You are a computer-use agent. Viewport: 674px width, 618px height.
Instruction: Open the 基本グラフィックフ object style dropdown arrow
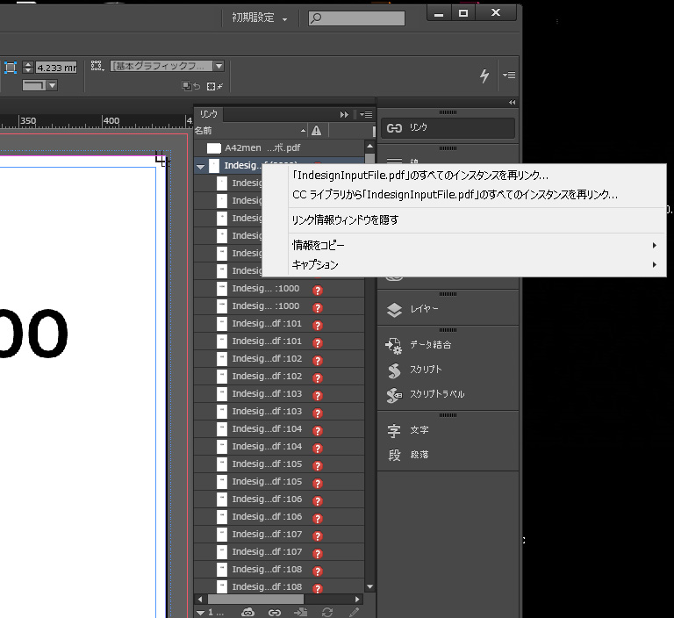219,66
